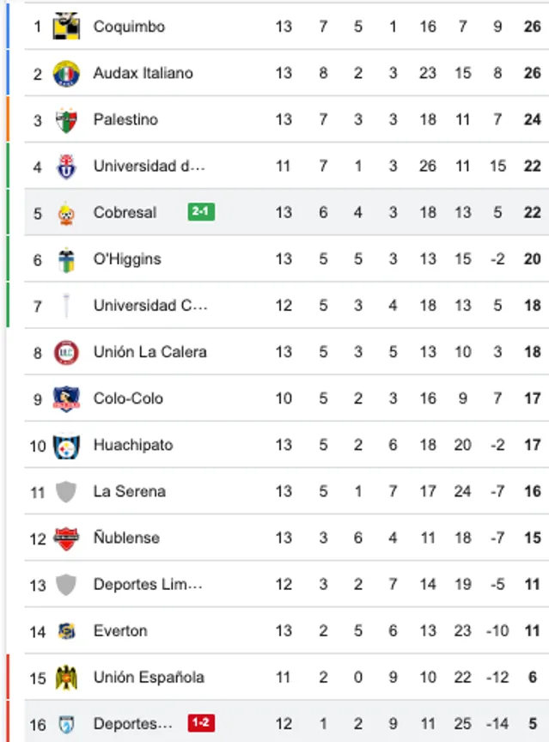Click Coquimbo's points total of 26
Viewport: 549px width, 742px height.
(532, 26)
